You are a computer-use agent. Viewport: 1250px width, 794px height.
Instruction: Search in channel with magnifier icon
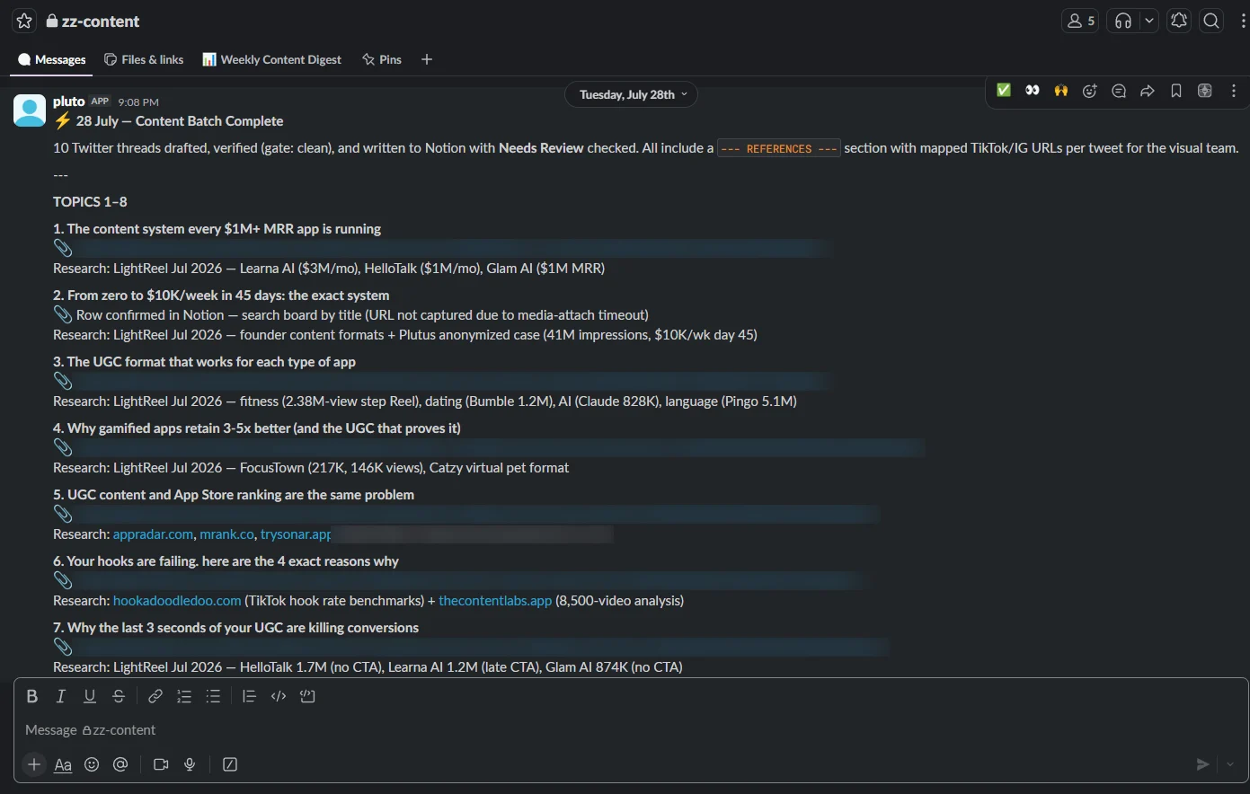1211,21
